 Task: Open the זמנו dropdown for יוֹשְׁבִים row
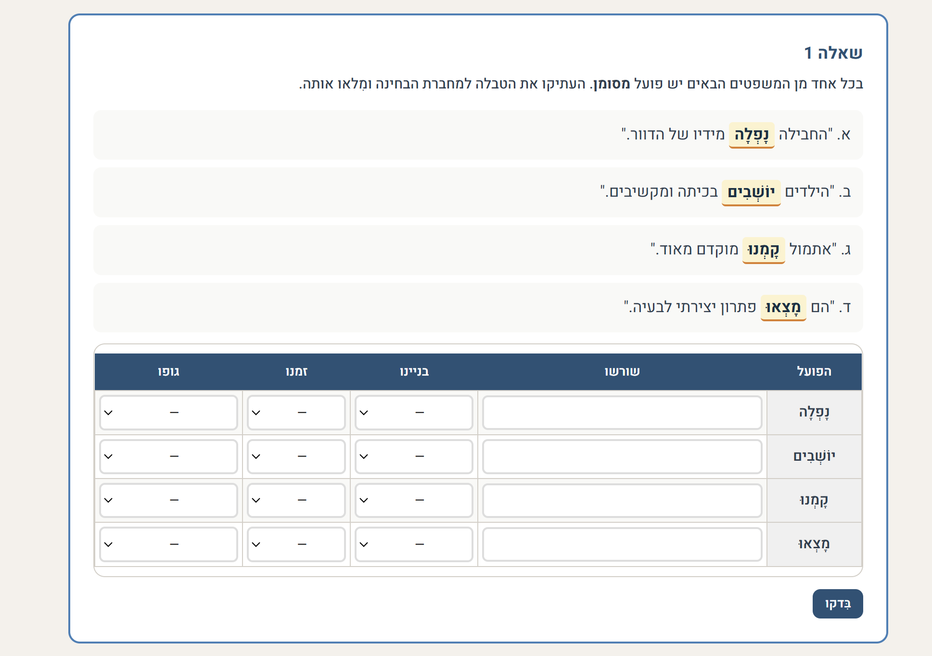coord(296,456)
